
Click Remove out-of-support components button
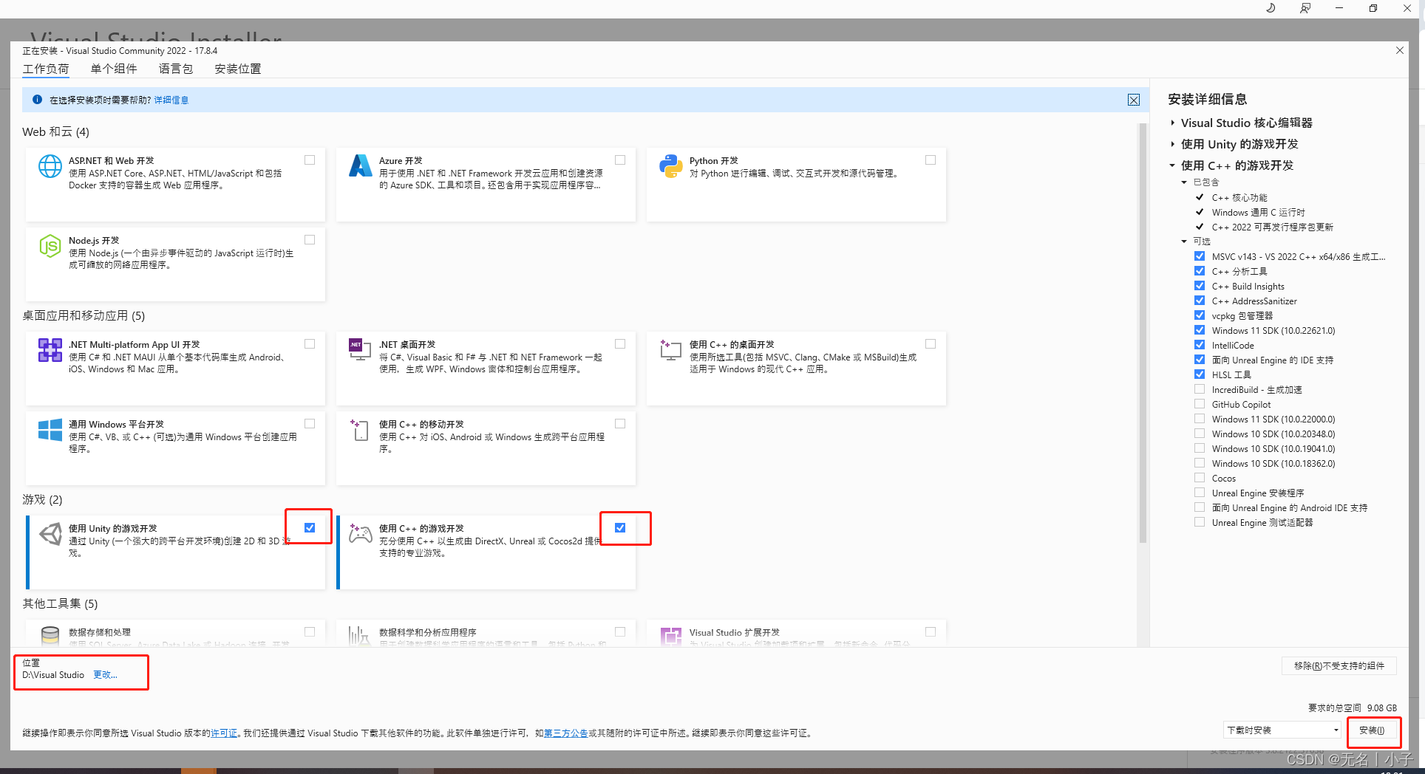tap(1339, 665)
